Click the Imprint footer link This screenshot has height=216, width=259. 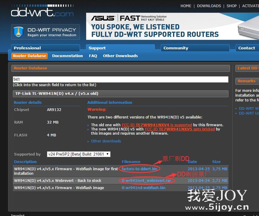point(18,215)
